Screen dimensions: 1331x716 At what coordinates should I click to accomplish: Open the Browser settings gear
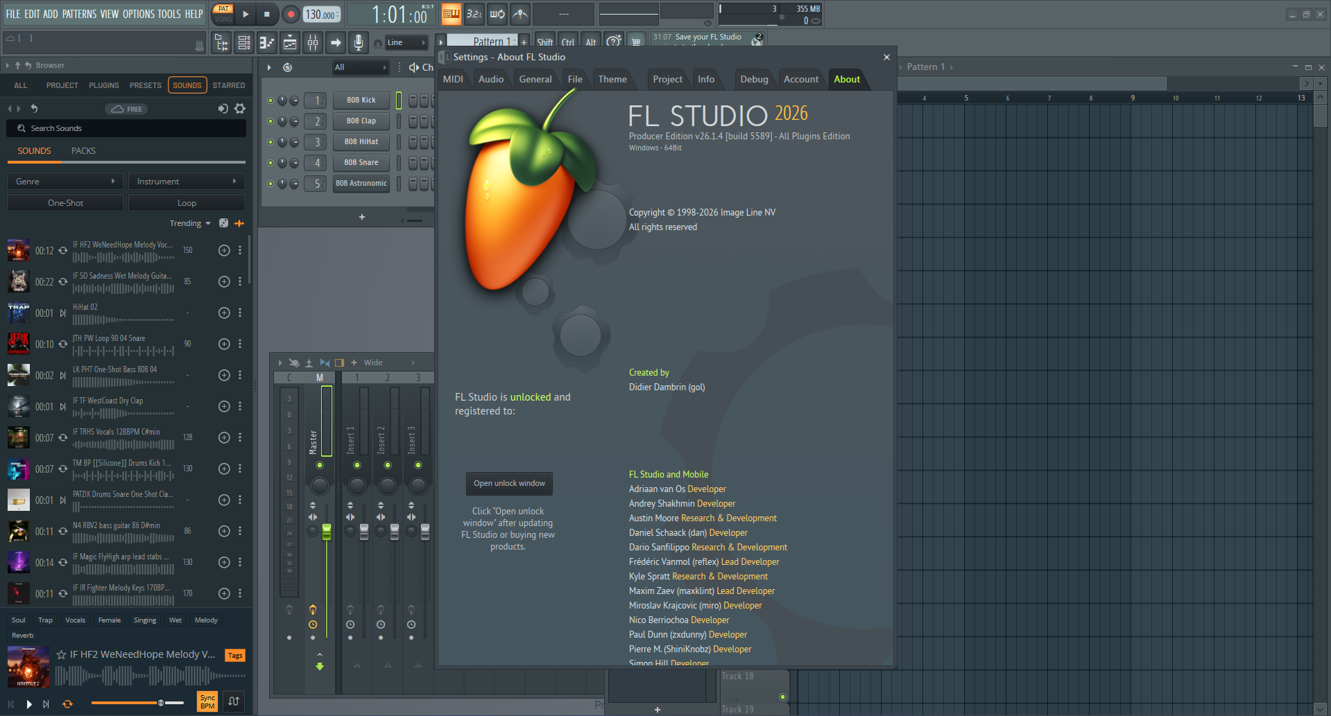click(x=240, y=109)
